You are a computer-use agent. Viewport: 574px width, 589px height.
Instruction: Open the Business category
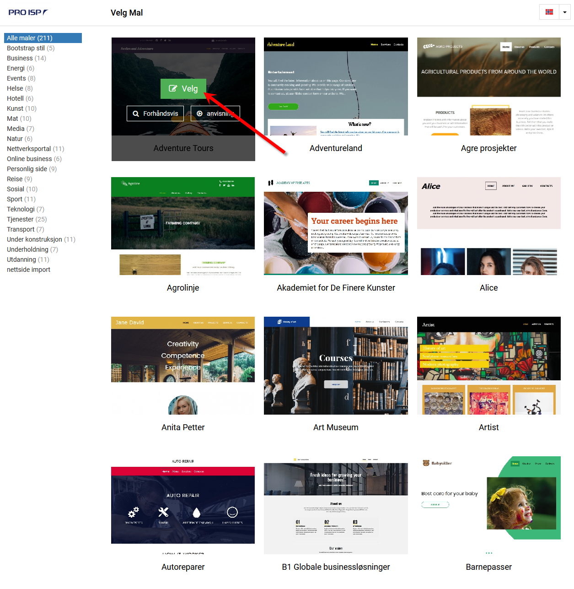[27, 58]
